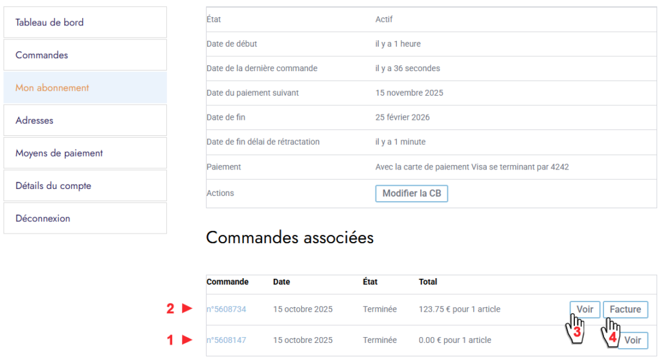Click Voir for the 123.75 € order
Viewport: 663px width, 361px height.
(585, 309)
